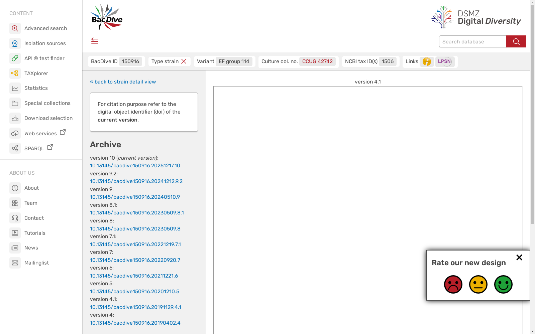The height and width of the screenshot is (334, 535).
Task: Open the Team people icon
Action: (x=15, y=203)
